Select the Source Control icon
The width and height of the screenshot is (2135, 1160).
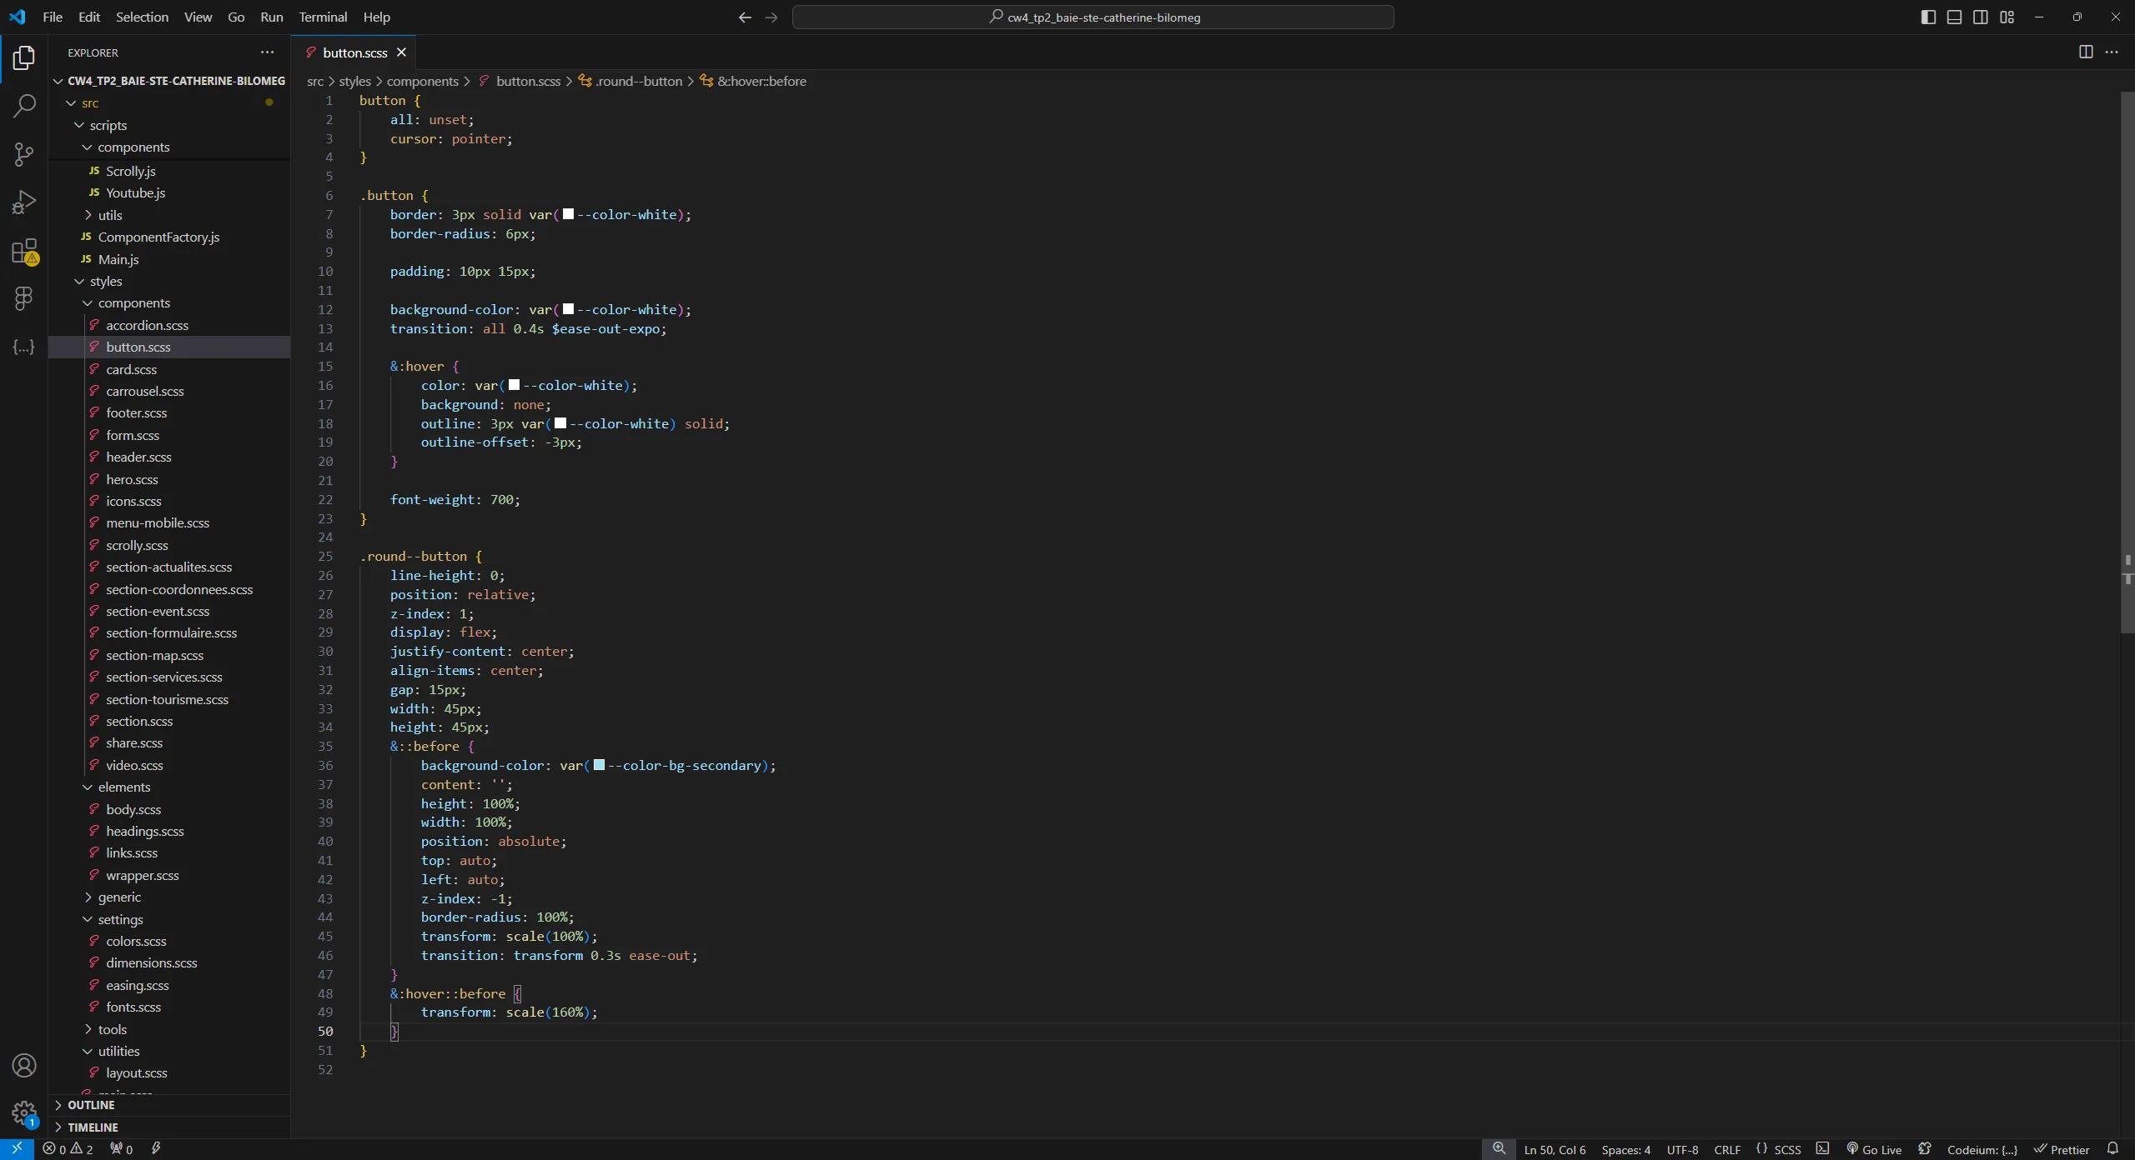coord(24,154)
